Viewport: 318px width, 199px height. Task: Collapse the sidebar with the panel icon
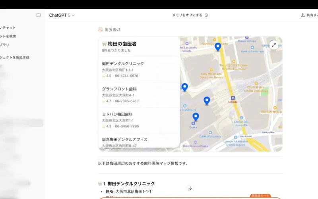coord(39,15)
